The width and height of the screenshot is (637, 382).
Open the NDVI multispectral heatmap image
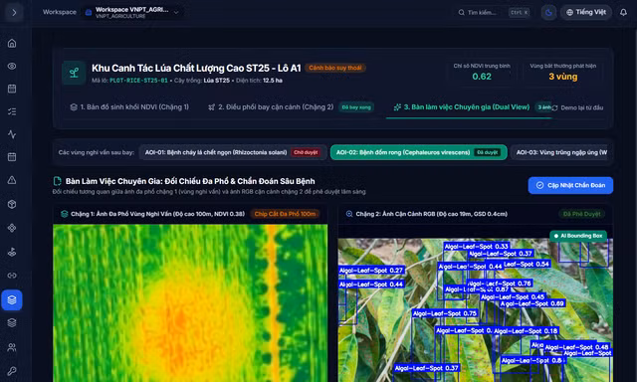[190, 303]
